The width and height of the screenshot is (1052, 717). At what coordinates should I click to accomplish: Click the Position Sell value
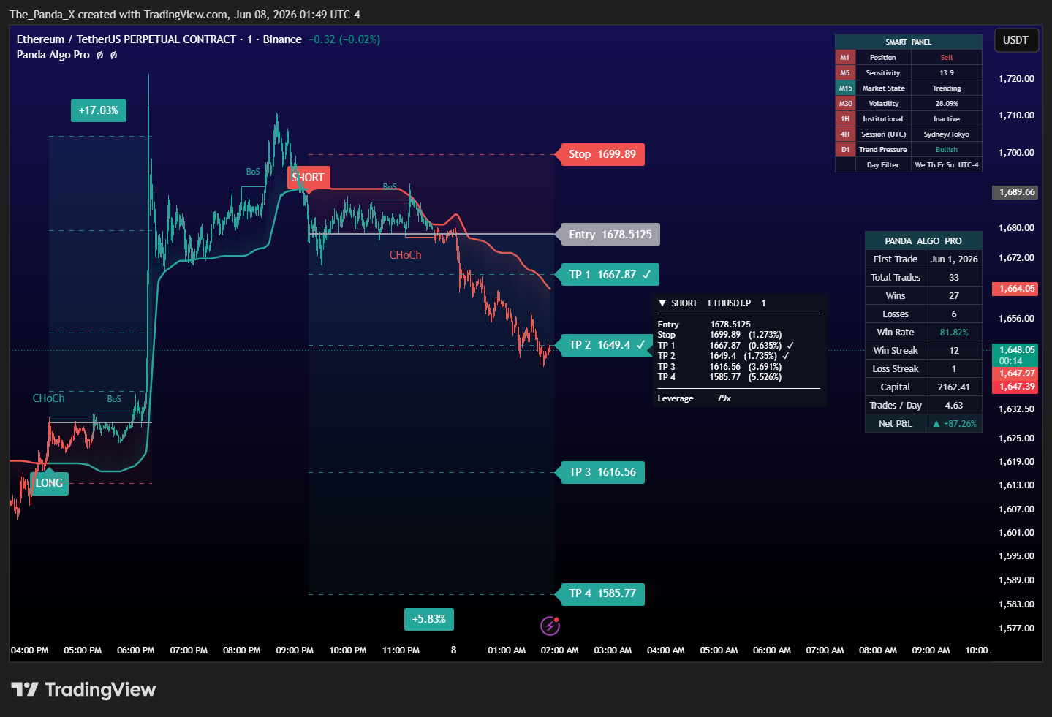[947, 57]
